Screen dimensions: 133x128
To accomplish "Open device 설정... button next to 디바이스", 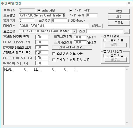I will click(x=96, y=26).
